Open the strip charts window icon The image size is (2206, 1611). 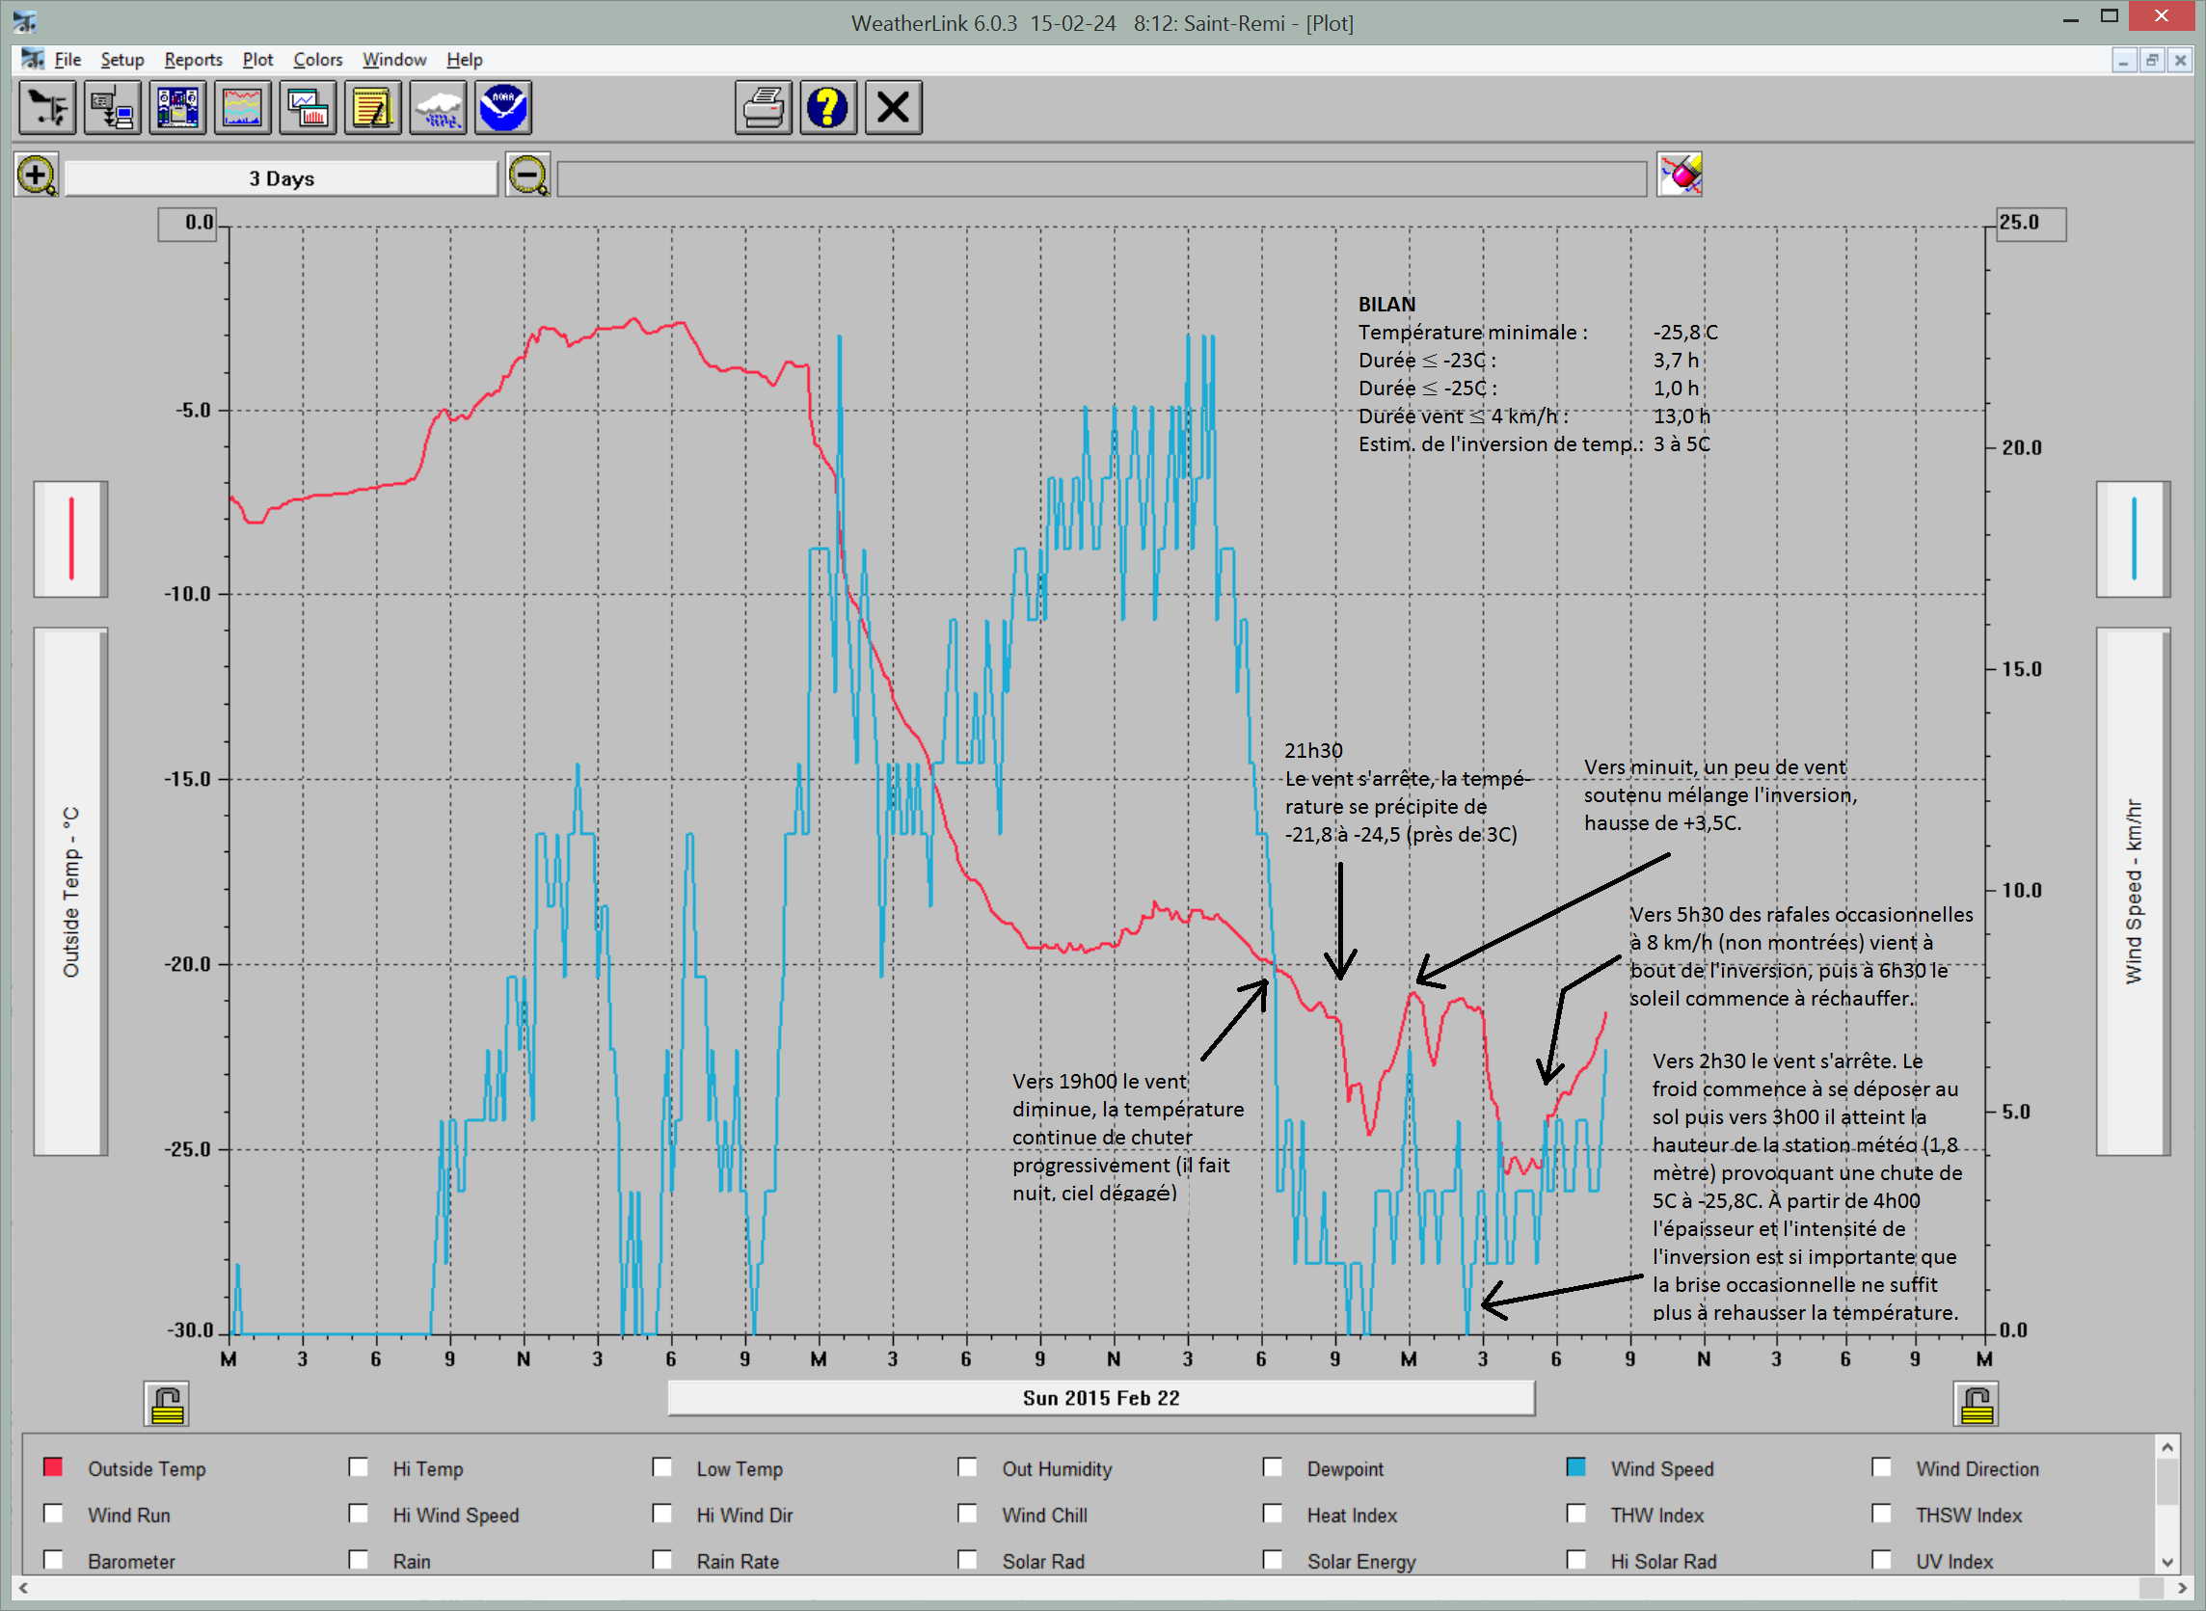pos(308,107)
